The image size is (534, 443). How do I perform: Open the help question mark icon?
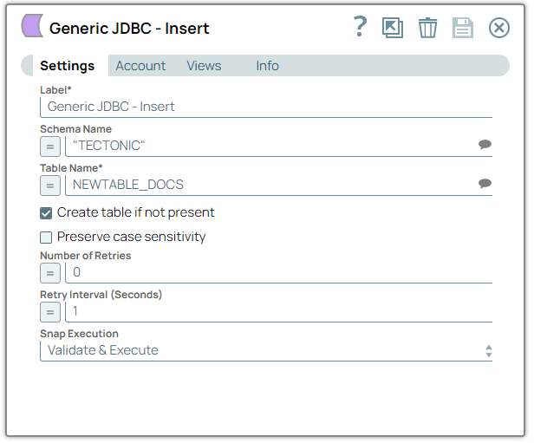pos(360,28)
